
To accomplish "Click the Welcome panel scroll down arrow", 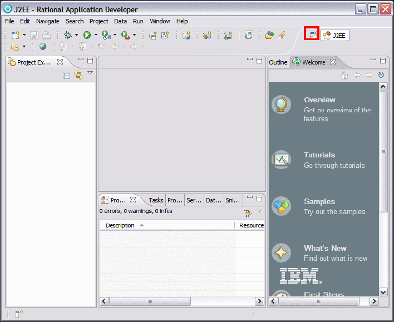I will point(383,292).
